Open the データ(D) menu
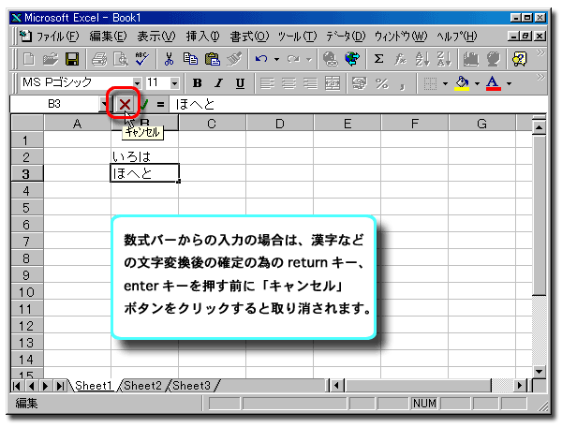Viewport: 562px width, 427px height. pyautogui.click(x=346, y=37)
